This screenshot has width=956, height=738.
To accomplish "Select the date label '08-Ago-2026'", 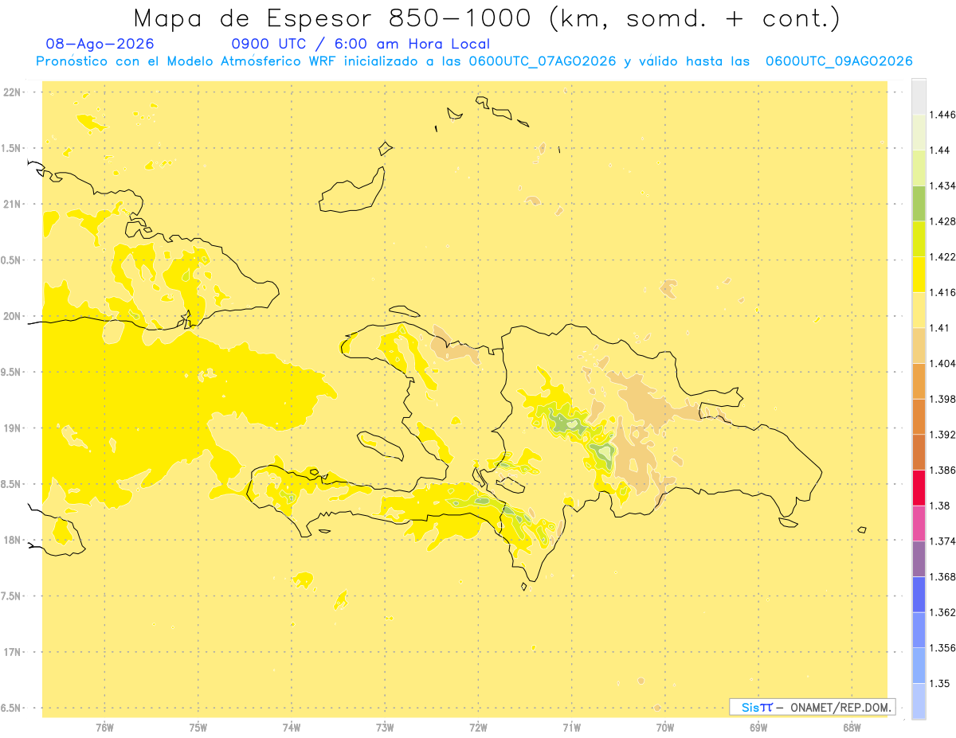I will 100,44.
